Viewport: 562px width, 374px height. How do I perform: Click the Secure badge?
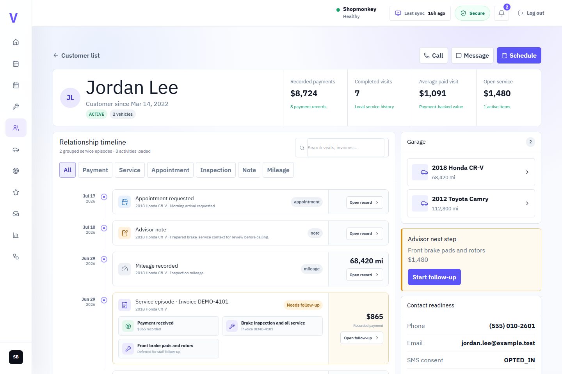[472, 13]
